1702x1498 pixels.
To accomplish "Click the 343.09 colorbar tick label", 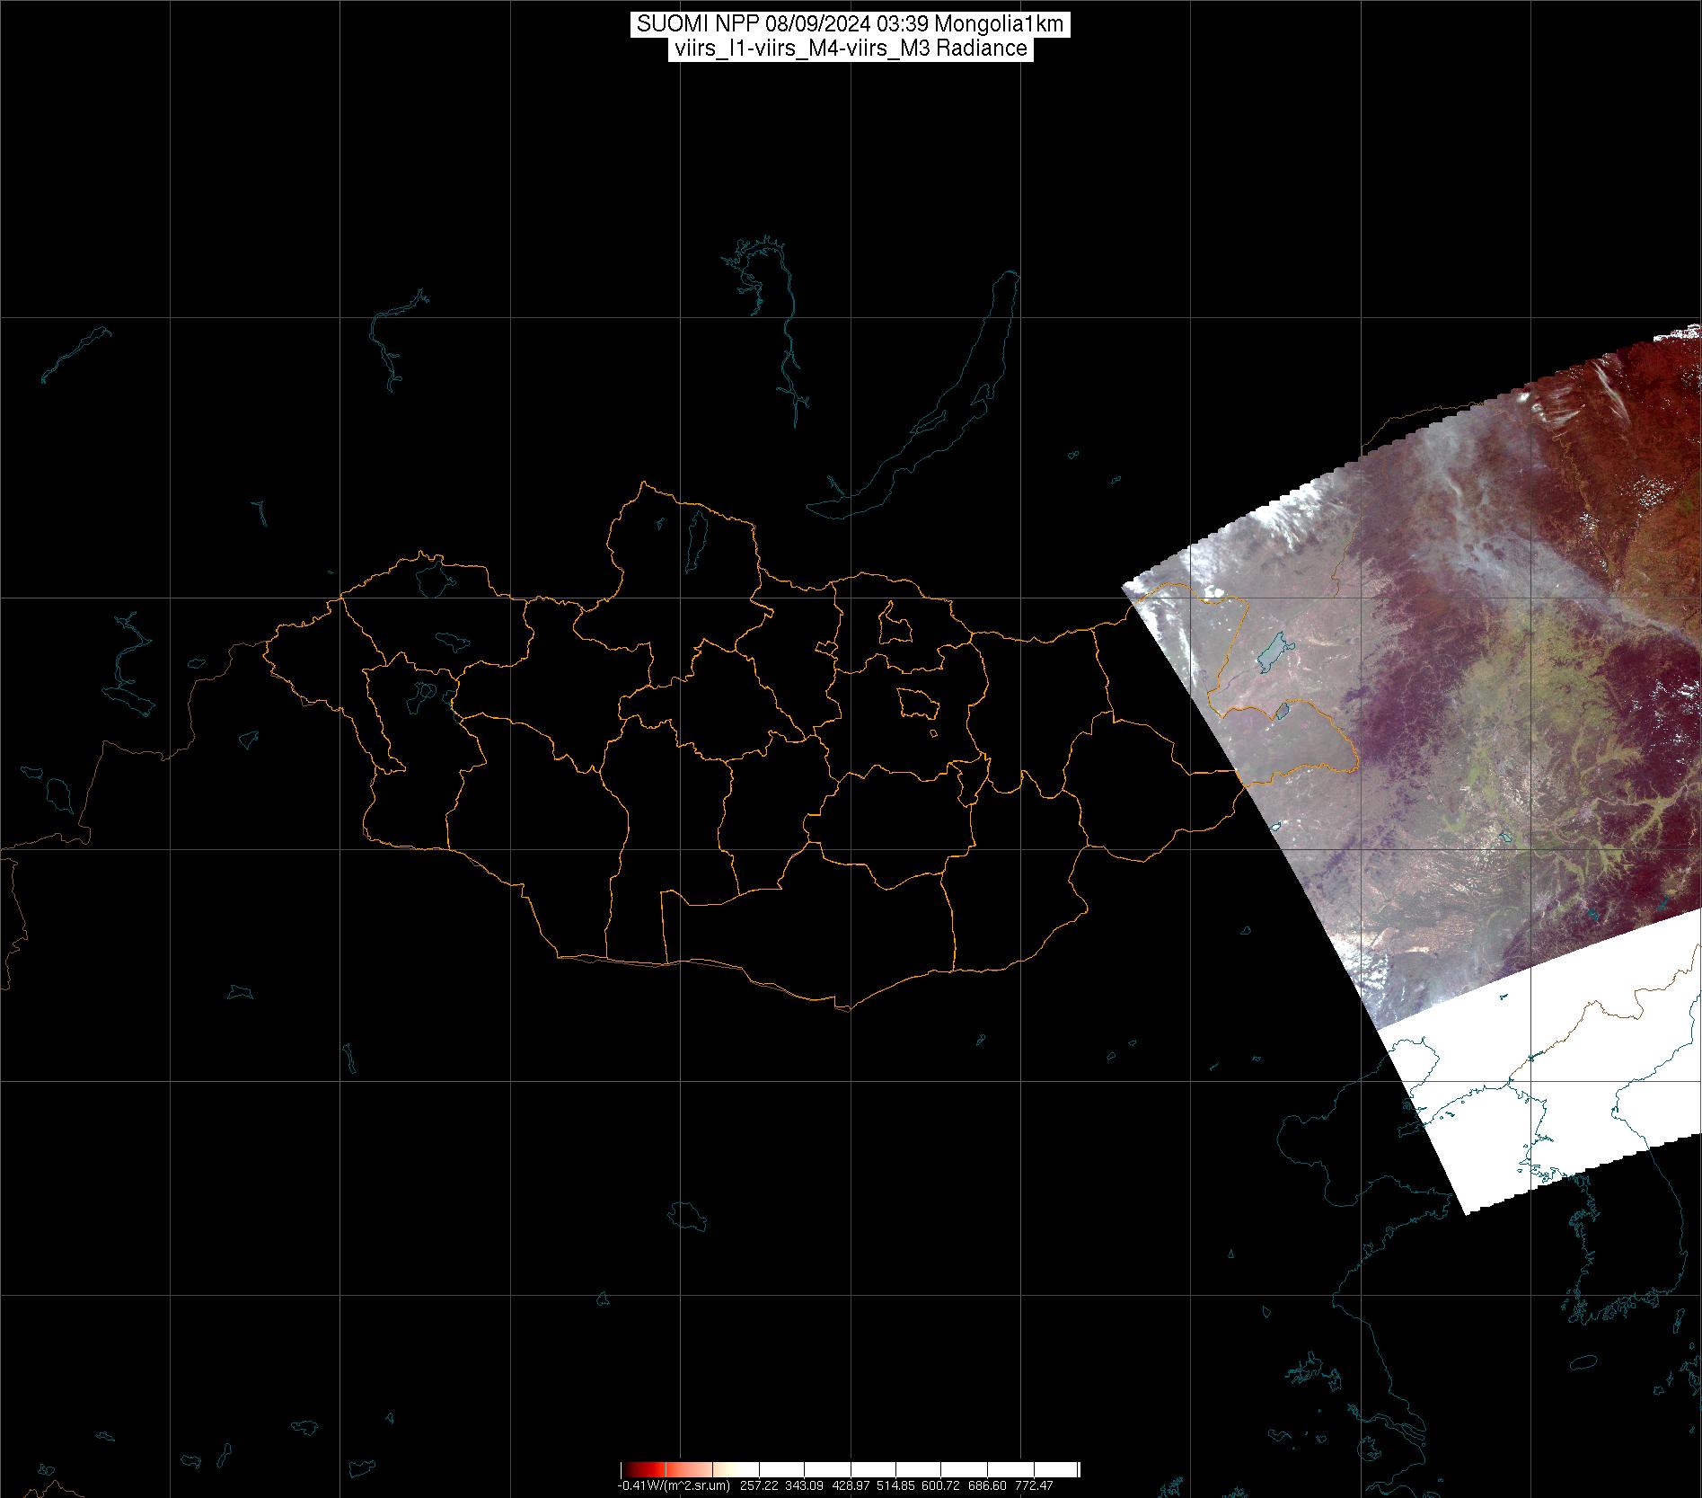I will coord(805,1486).
